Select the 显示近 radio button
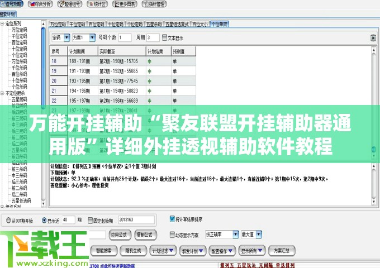This screenshot has width=380, height=268. 44,220
